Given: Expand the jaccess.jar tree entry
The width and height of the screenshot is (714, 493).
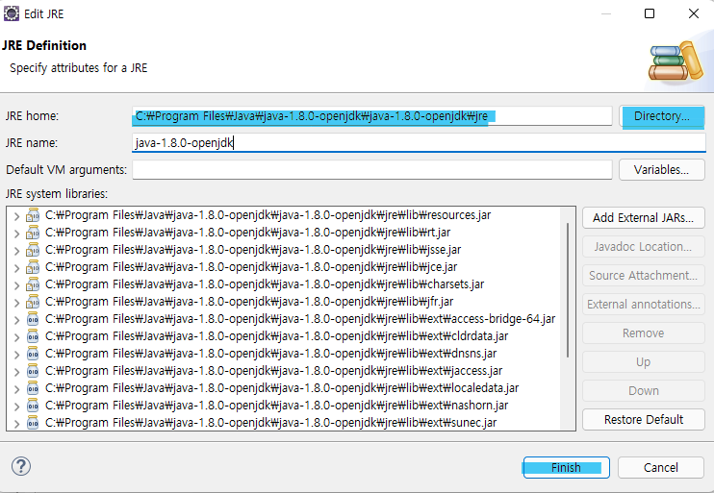Looking at the screenshot, I should (17, 372).
